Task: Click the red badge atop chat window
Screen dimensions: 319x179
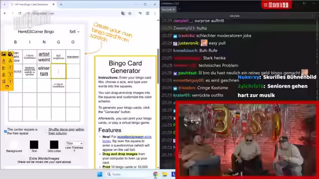Action: [276, 5]
